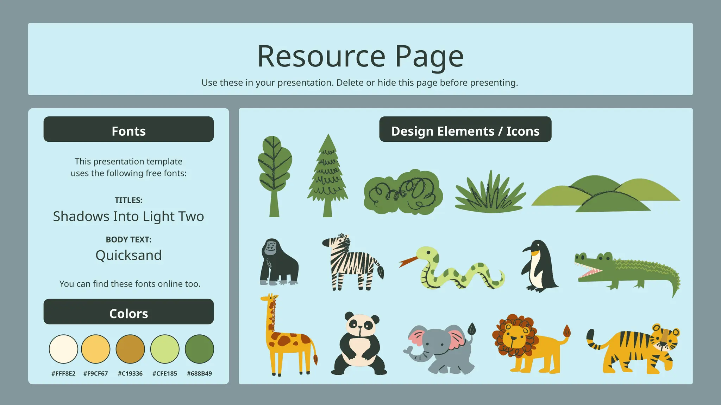Select the #FFF8E2 hex code label
The height and width of the screenshot is (405, 721).
pyautogui.click(x=63, y=374)
